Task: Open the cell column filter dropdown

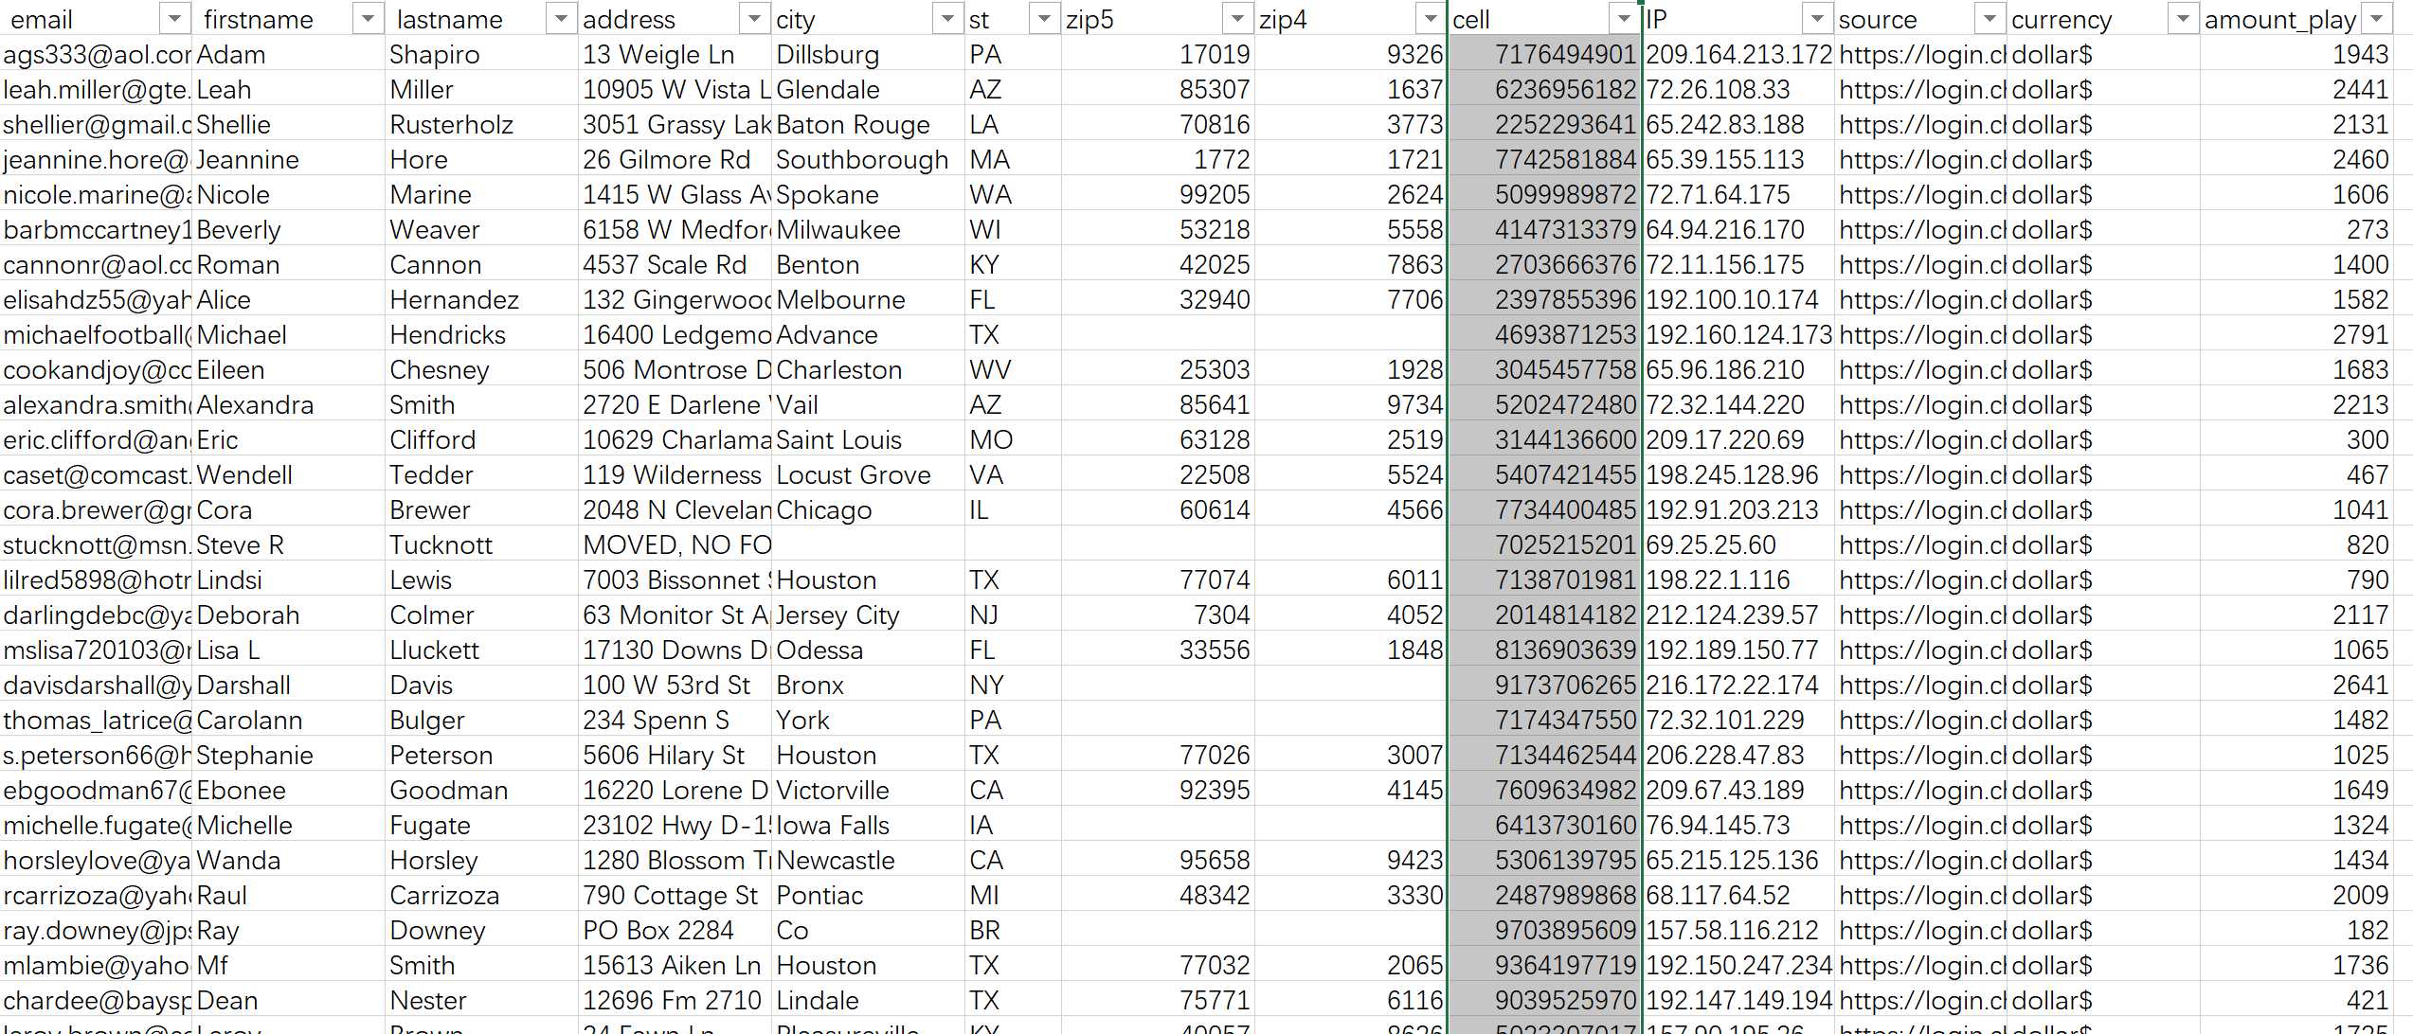Action: point(1624,19)
